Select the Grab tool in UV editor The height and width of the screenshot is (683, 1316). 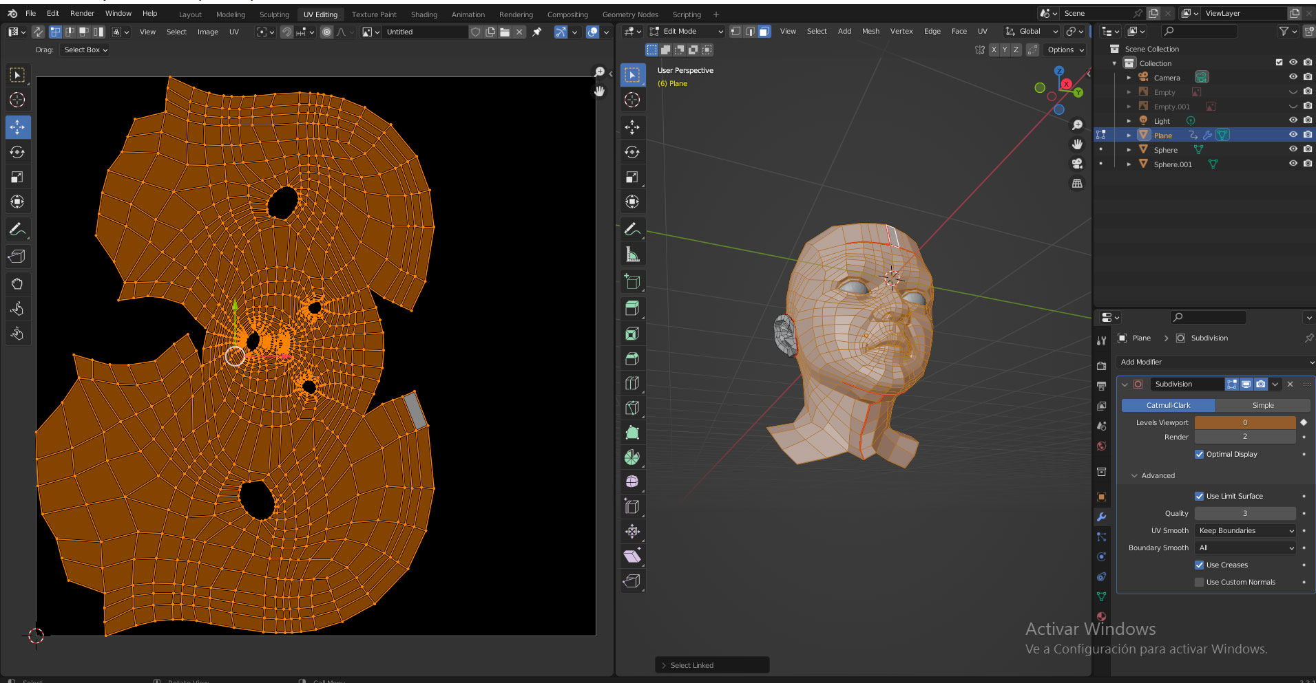tap(17, 284)
